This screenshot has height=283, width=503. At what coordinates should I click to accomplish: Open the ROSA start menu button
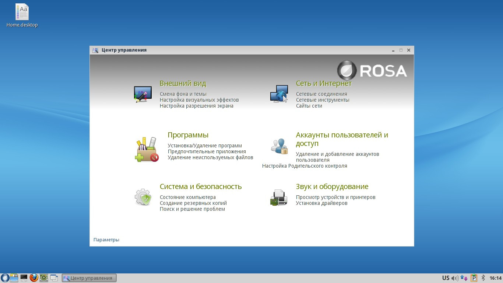tap(5, 278)
